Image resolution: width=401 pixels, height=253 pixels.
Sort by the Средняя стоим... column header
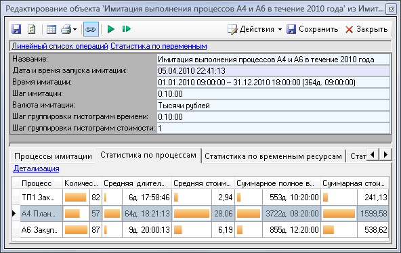[x=203, y=183]
